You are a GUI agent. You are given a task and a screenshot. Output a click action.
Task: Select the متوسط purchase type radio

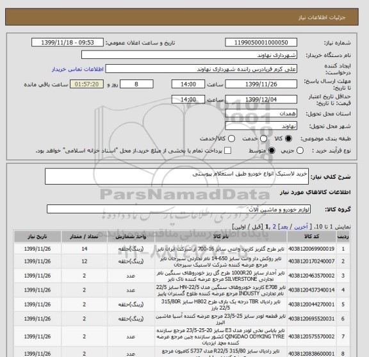272,151
